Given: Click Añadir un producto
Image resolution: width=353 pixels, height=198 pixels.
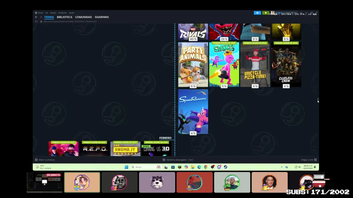Looking at the screenshot, I should (x=45, y=160).
